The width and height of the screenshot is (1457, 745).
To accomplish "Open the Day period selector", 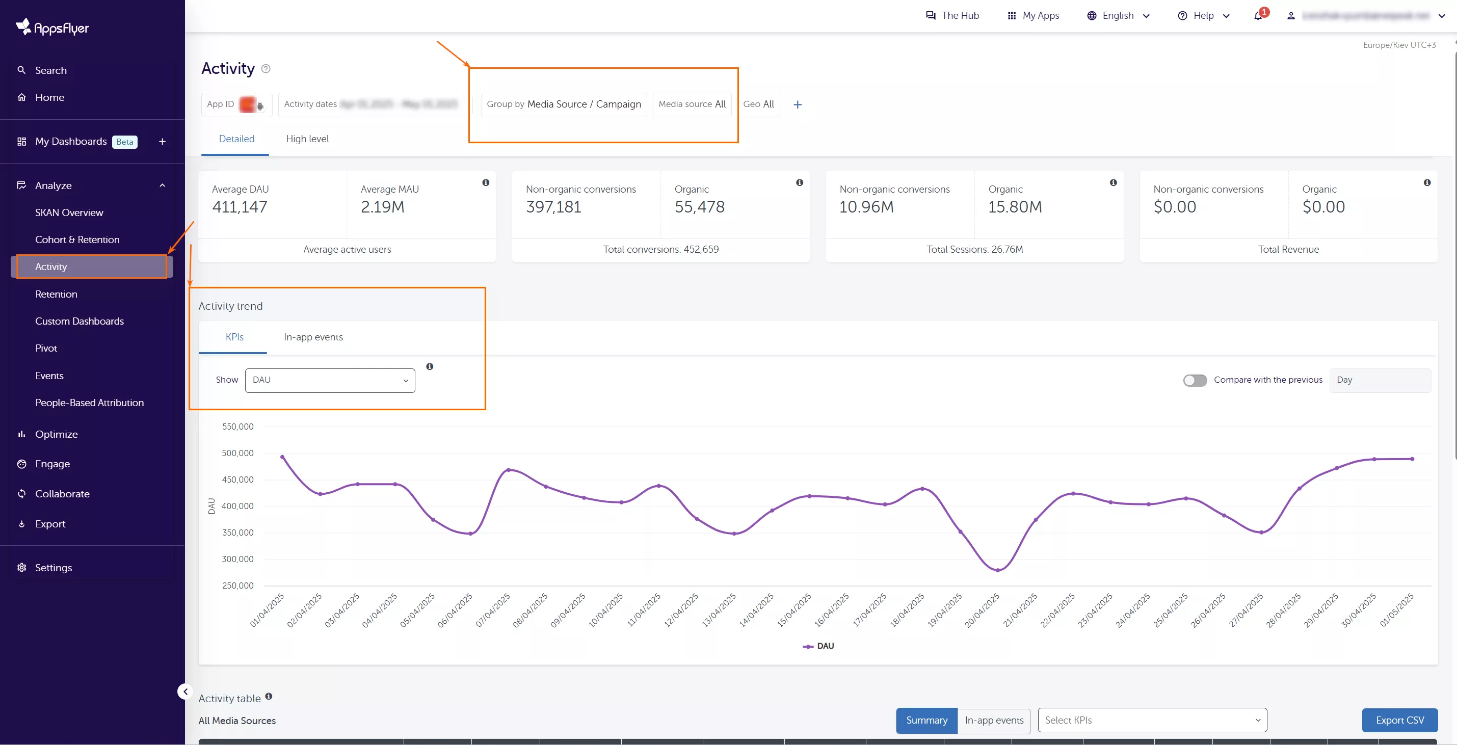I will pos(1380,380).
